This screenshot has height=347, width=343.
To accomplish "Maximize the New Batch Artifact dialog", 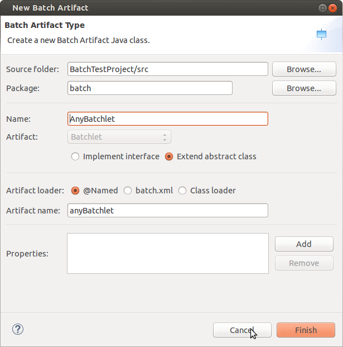I will (x=323, y=8).
